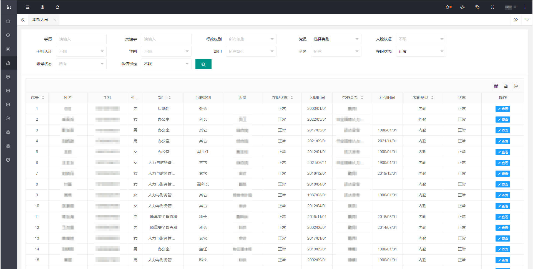Refresh the page with reload icon
This screenshot has height=269, width=533.
57,7
